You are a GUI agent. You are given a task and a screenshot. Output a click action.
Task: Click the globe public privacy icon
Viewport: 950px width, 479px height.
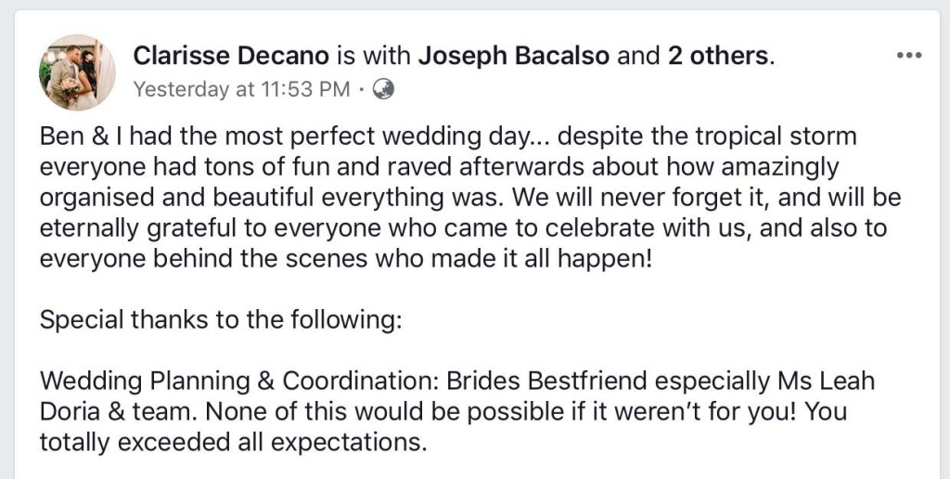coord(383,89)
